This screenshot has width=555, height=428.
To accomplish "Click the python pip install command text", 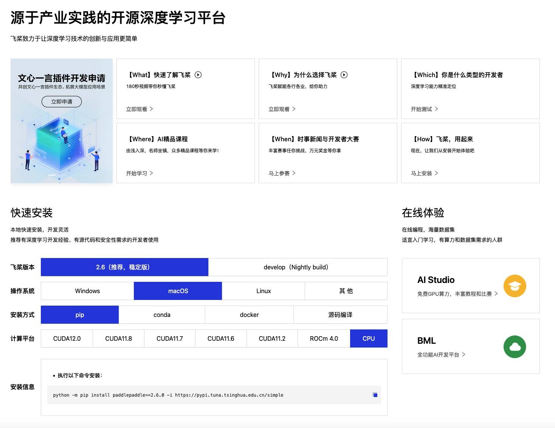I will click(x=168, y=395).
